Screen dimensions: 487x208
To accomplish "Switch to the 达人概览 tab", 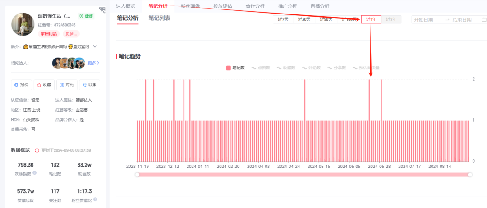I will pos(125,6).
